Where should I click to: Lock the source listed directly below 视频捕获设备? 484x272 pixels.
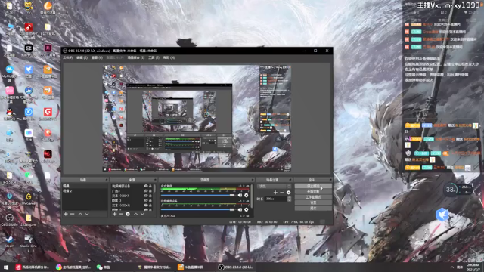coord(150,191)
